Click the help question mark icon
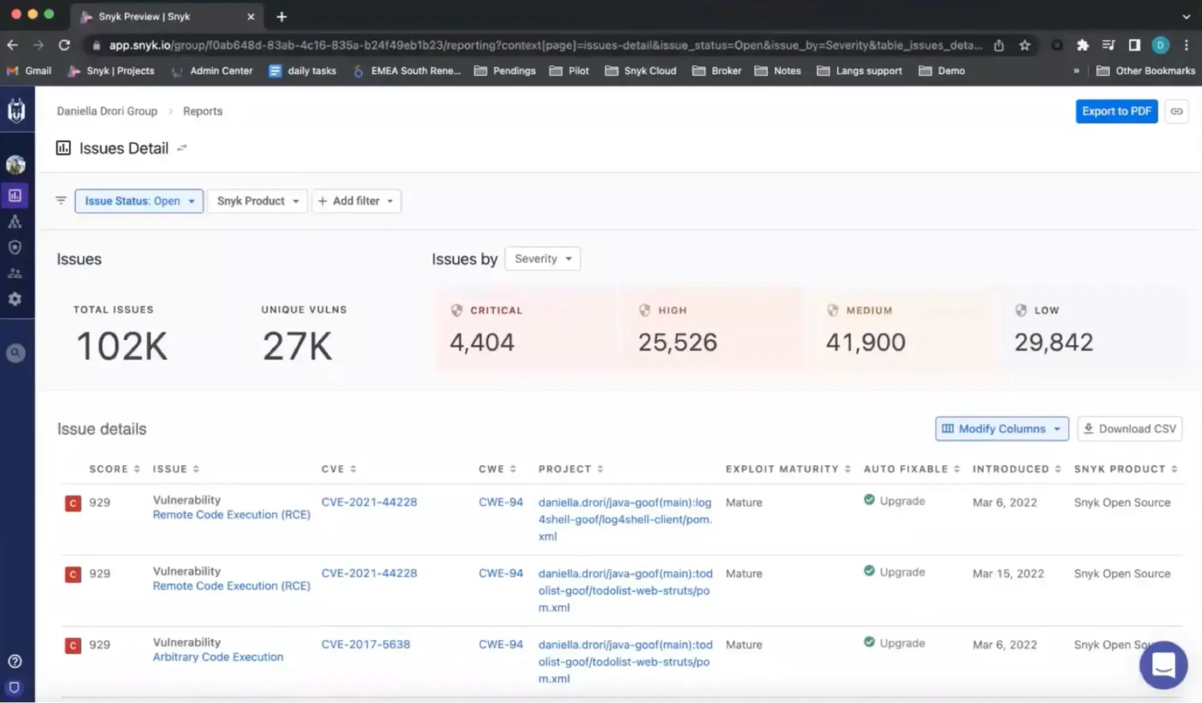Viewport: 1202px width, 703px height. 15,662
